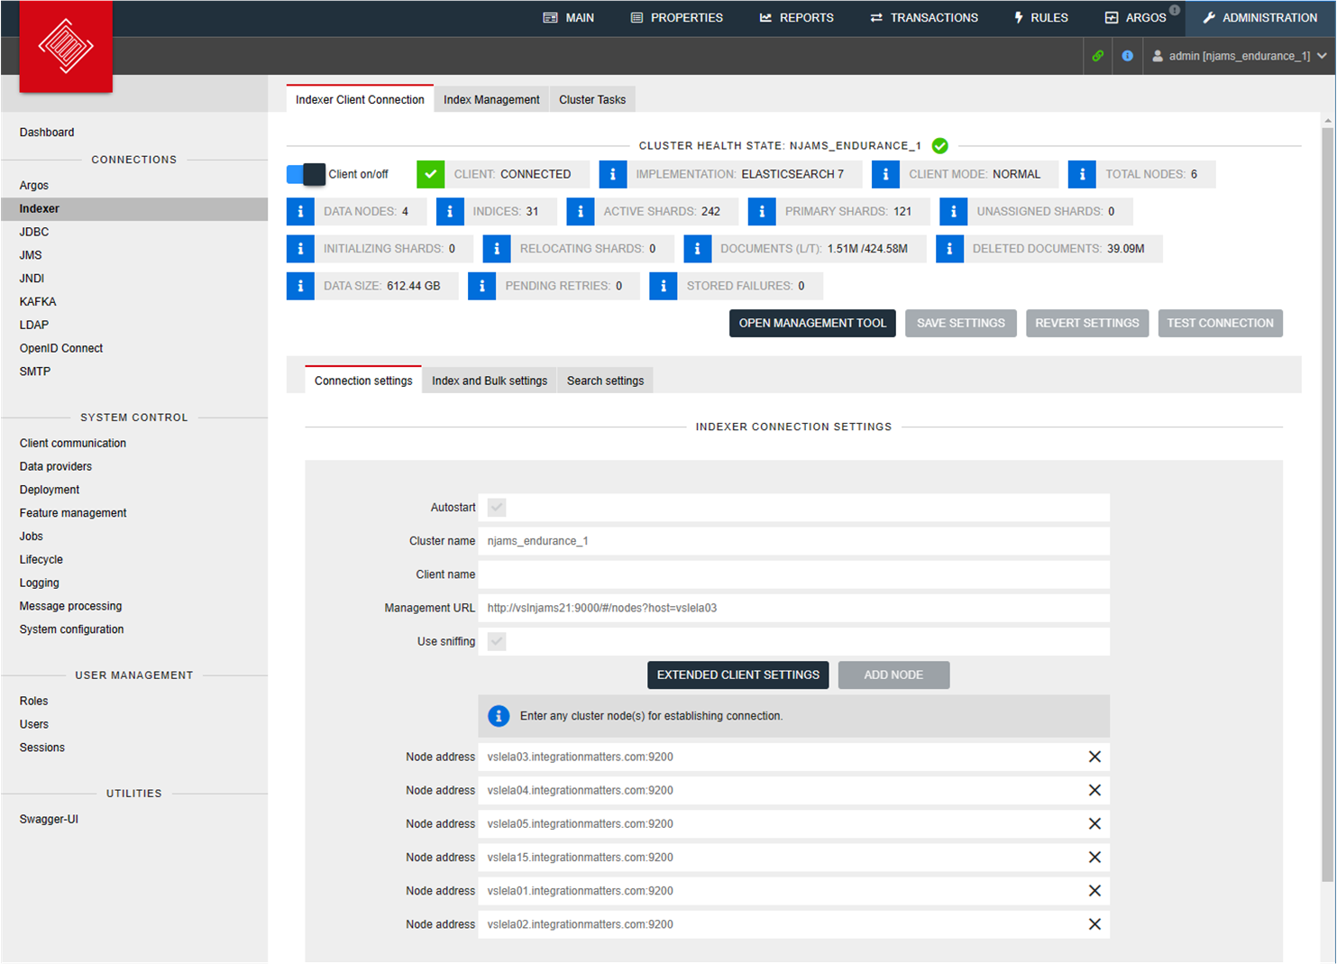The height and width of the screenshot is (964, 1337).
Task: Click info icon next to Pending Retries
Action: point(481,286)
